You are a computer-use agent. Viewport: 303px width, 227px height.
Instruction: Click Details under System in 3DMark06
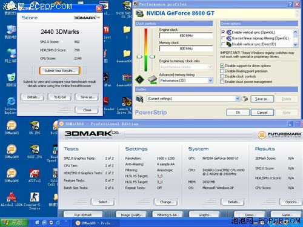pos(233,202)
